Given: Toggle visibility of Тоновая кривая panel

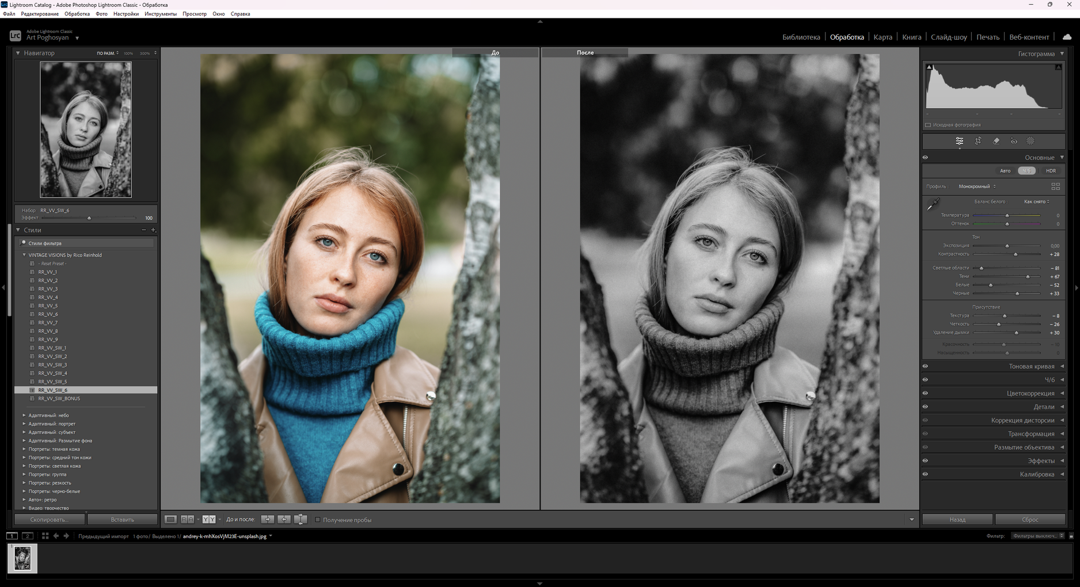Looking at the screenshot, I should point(925,366).
